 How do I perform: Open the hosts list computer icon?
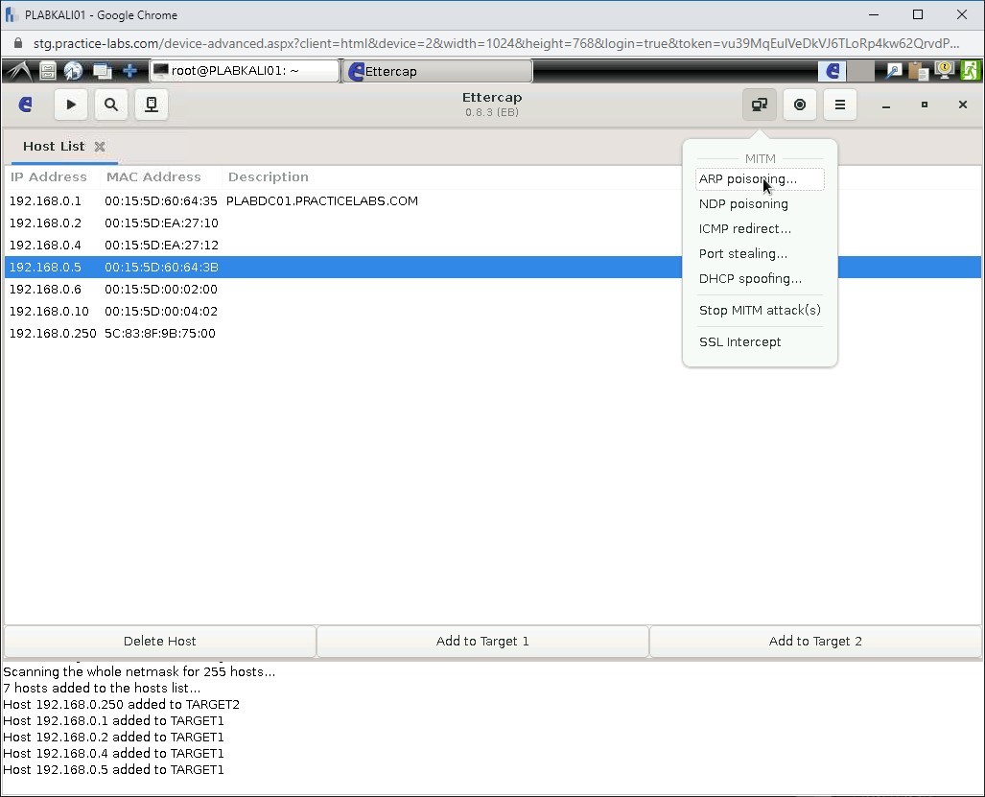151,105
